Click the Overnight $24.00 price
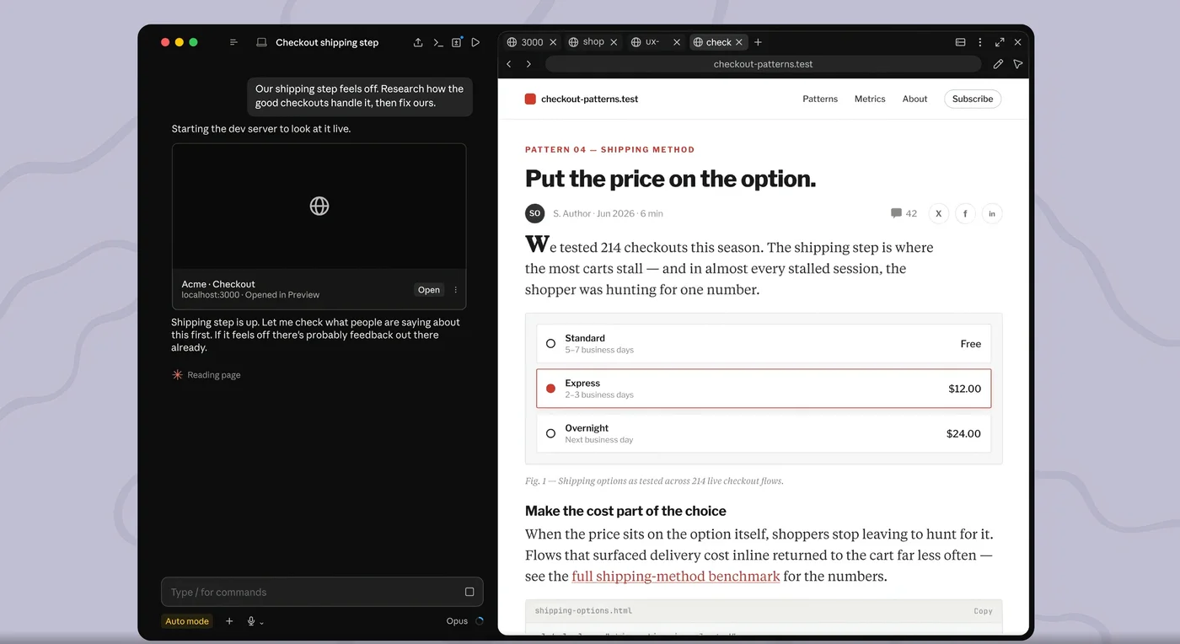The height and width of the screenshot is (644, 1180). click(x=963, y=433)
